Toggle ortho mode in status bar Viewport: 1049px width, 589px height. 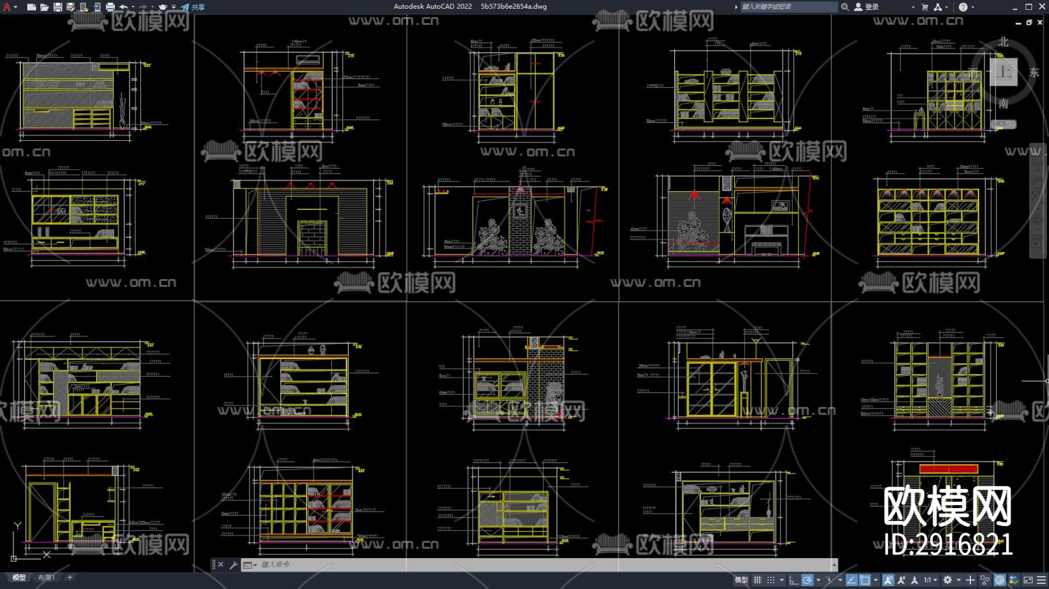coord(794,580)
